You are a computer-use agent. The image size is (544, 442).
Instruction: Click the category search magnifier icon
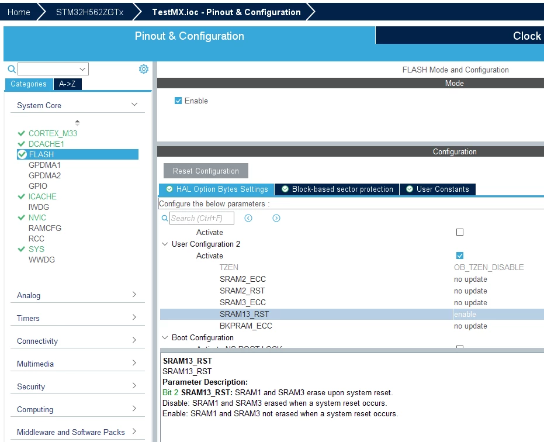[x=12, y=69]
